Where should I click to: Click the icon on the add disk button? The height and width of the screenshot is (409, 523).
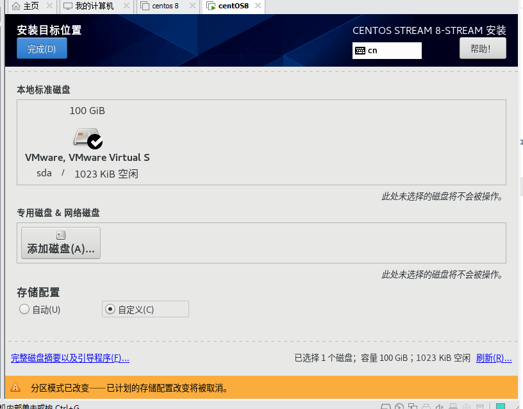61,235
